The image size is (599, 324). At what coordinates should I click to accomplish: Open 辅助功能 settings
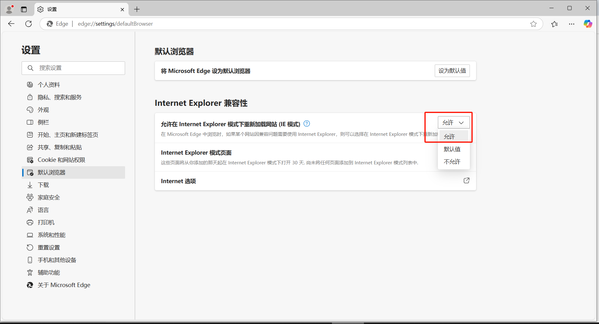(73, 273)
